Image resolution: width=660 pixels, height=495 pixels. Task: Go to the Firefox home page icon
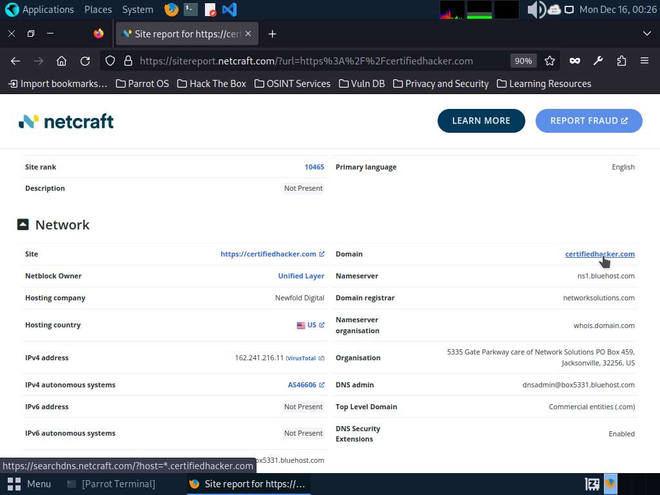tap(61, 61)
